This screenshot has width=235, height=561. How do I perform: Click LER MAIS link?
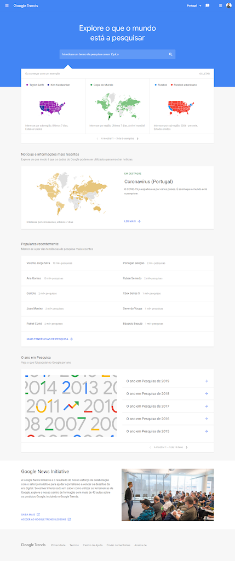point(133,221)
